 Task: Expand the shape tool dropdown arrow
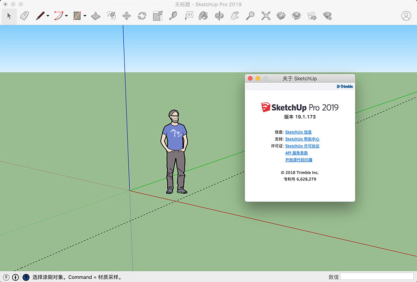pos(85,16)
